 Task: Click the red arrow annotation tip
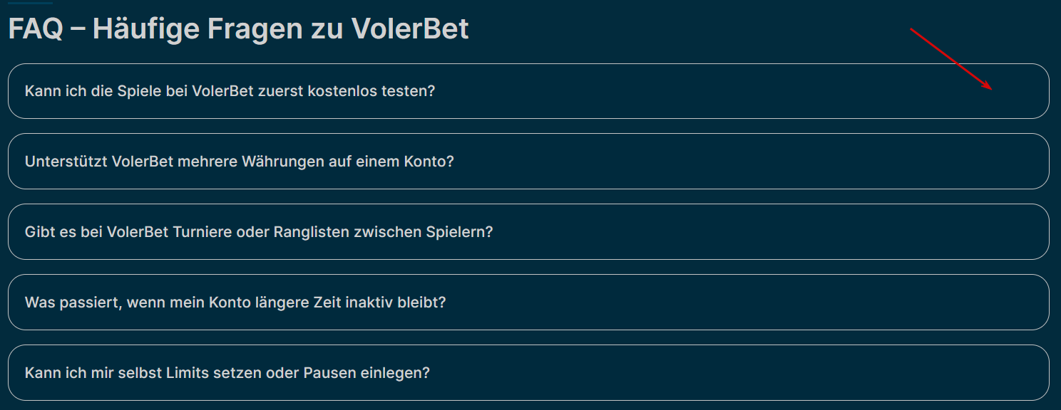pyautogui.click(x=991, y=89)
